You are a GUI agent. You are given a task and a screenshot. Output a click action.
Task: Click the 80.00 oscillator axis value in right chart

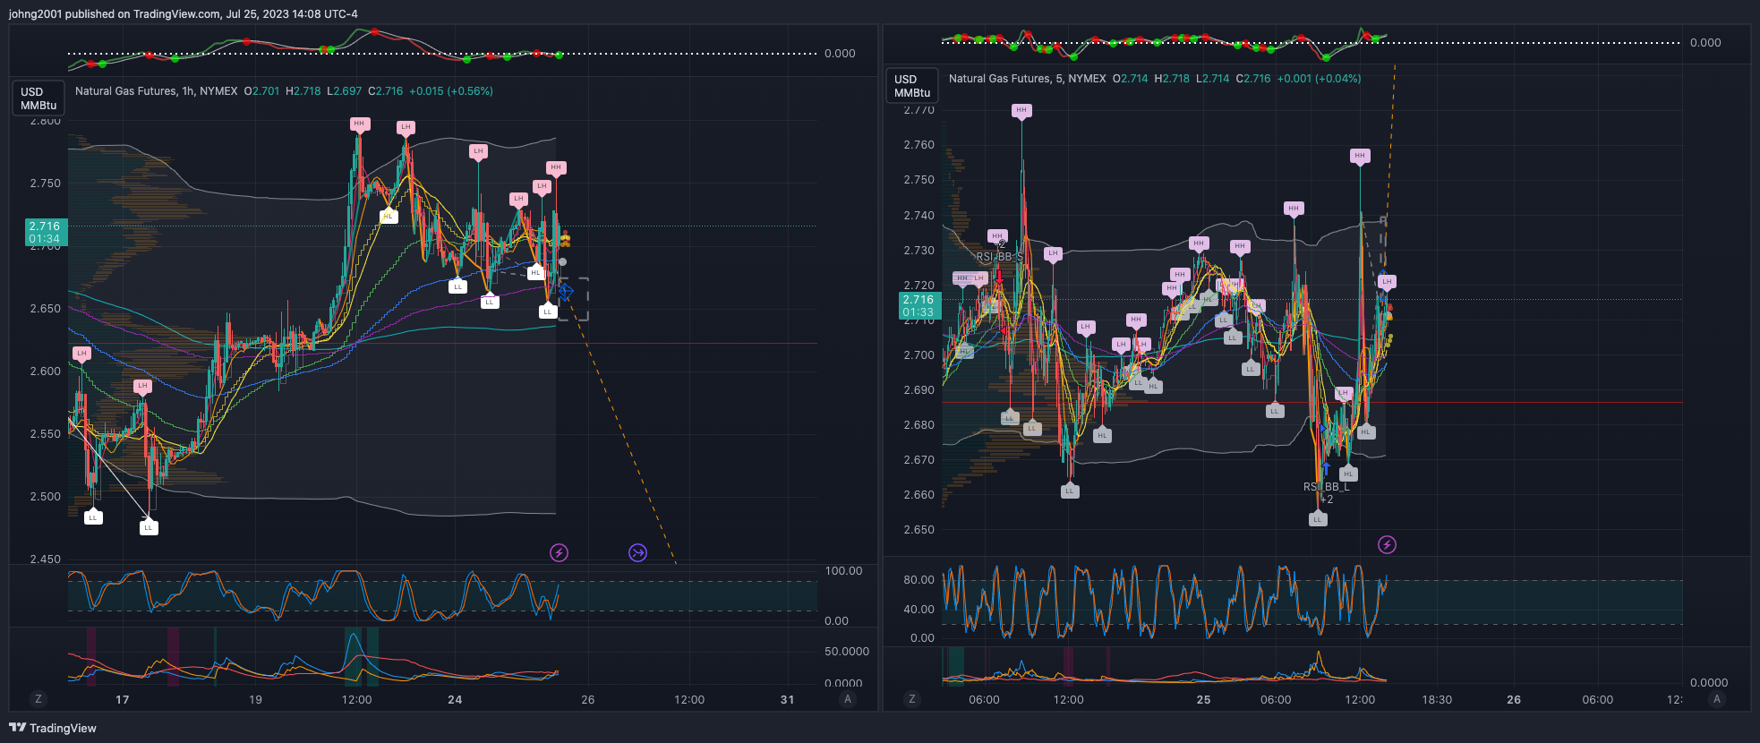[918, 580]
